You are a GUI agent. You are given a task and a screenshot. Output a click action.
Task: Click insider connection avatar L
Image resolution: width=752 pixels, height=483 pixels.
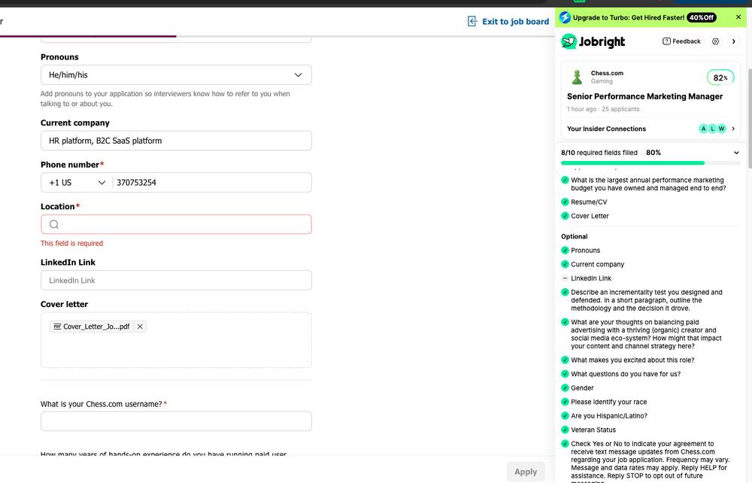(712, 129)
